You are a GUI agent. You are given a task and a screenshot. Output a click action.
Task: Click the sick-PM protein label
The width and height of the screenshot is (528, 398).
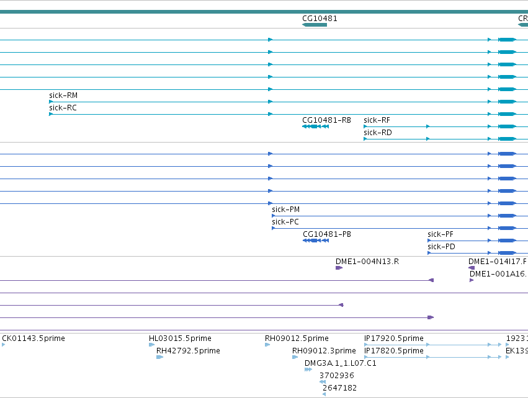pos(286,210)
